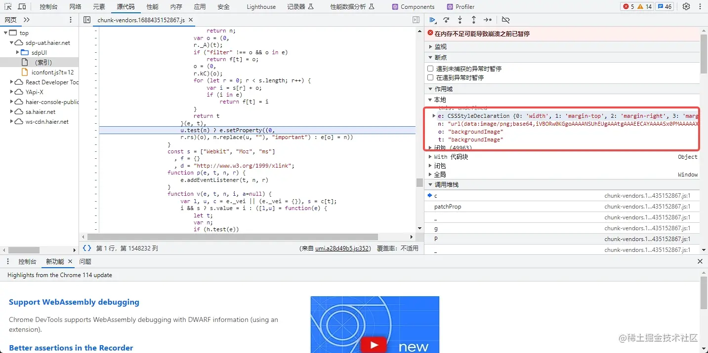Open Support WebAssembly debugging link
This screenshot has width=708, height=353.
pyautogui.click(x=74, y=302)
